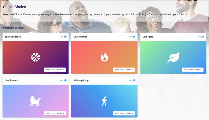Click the join icon beside Sports Fanatics

65,37
